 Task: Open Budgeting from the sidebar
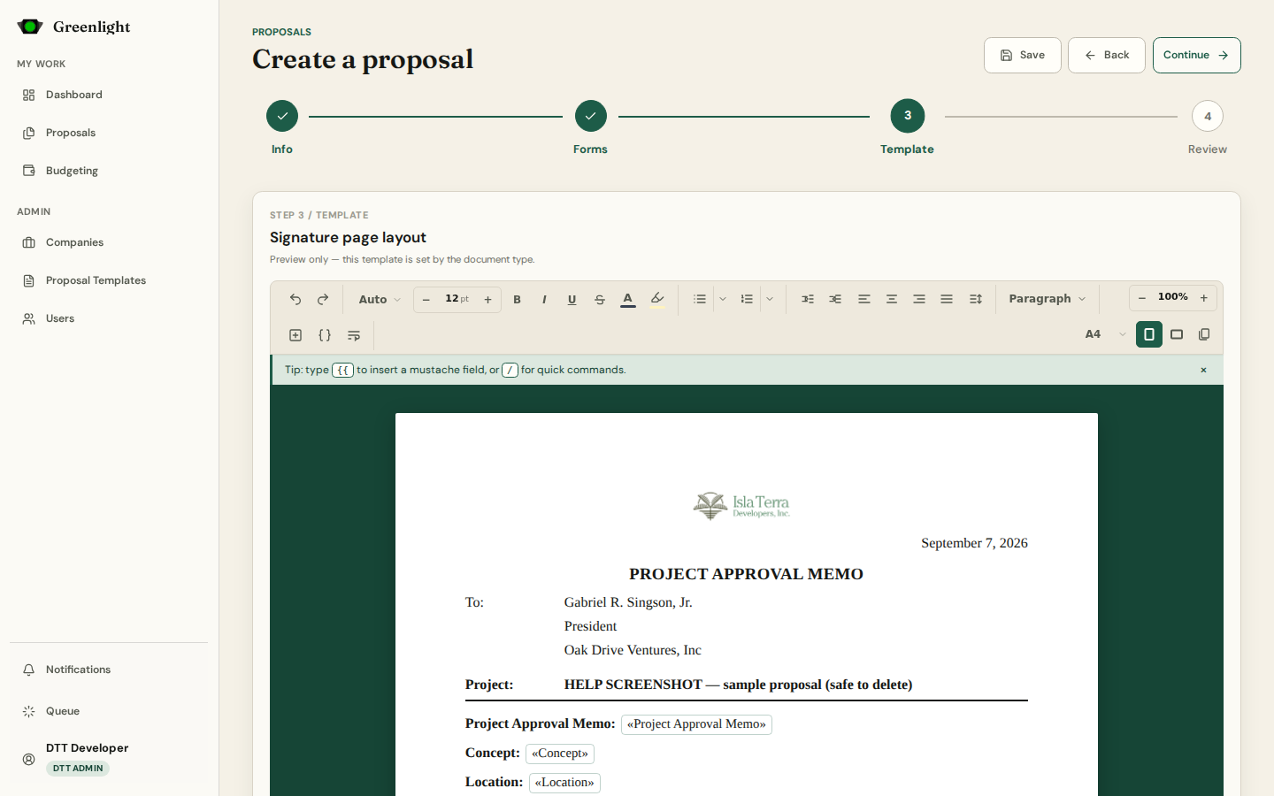pyautogui.click(x=109, y=171)
